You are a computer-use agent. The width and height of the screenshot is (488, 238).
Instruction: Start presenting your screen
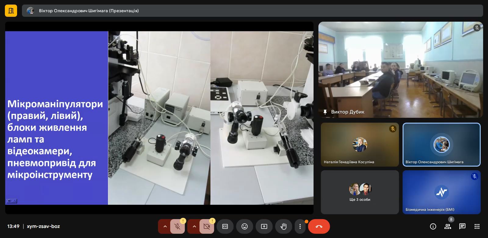(264, 226)
